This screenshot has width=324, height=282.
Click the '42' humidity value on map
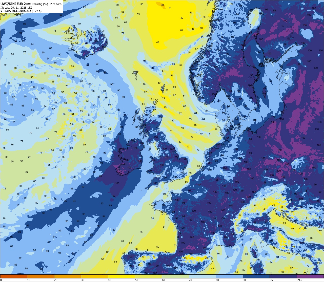click(x=182, y=18)
